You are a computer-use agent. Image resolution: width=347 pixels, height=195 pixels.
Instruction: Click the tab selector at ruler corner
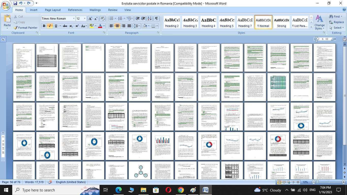pyautogui.click(x=3, y=39)
